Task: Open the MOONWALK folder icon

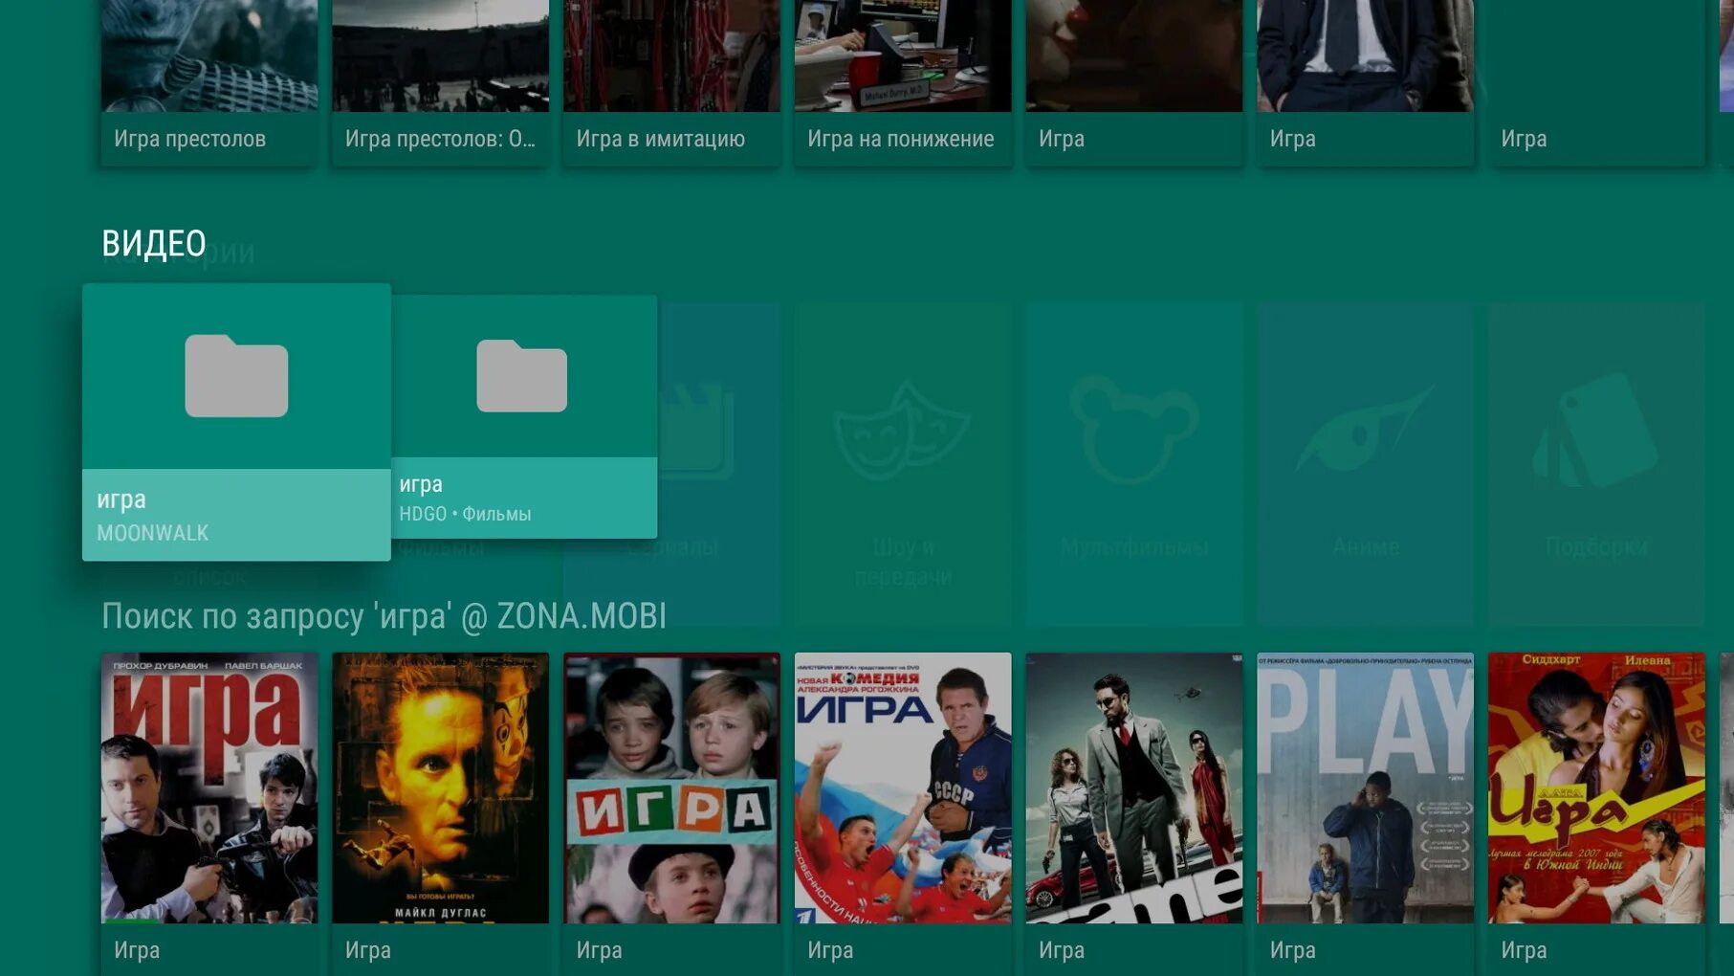Action: (236, 376)
